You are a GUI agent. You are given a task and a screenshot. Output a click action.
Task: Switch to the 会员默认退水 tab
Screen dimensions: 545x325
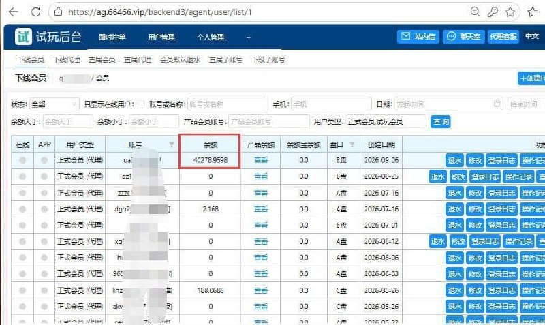(180, 60)
